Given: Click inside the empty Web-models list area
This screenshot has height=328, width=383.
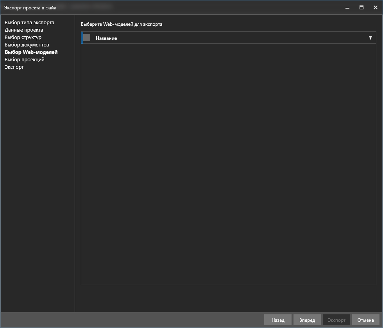Looking at the screenshot, I should click(x=228, y=164).
